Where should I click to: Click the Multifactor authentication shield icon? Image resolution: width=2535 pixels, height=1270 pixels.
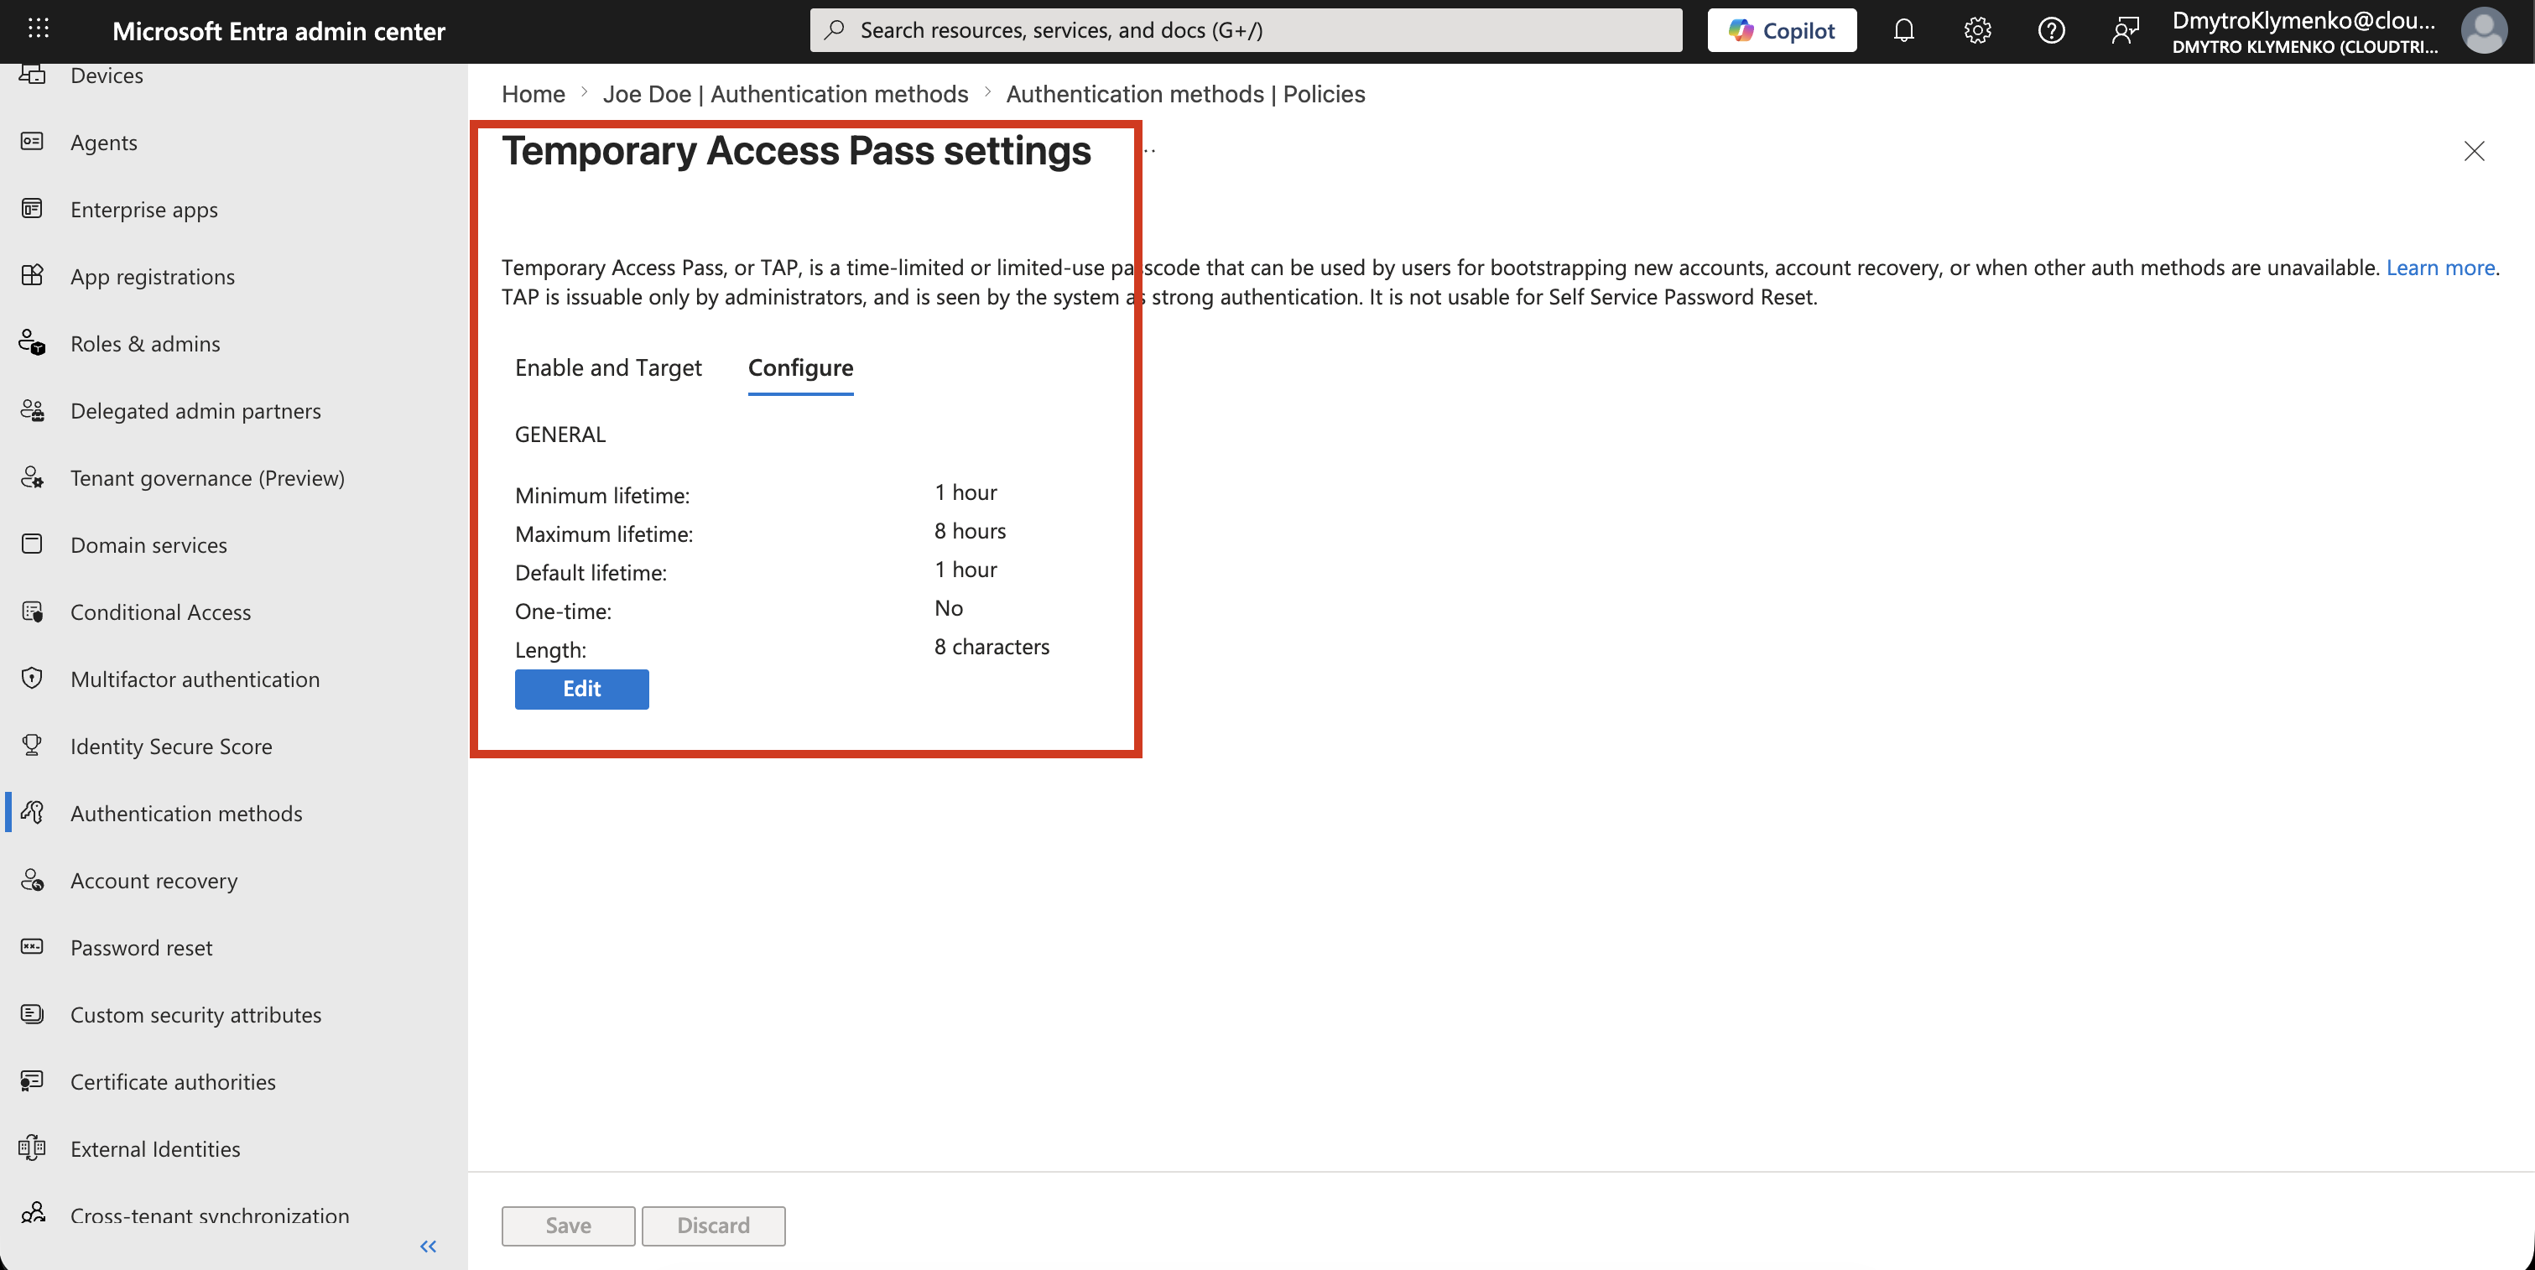(x=33, y=678)
